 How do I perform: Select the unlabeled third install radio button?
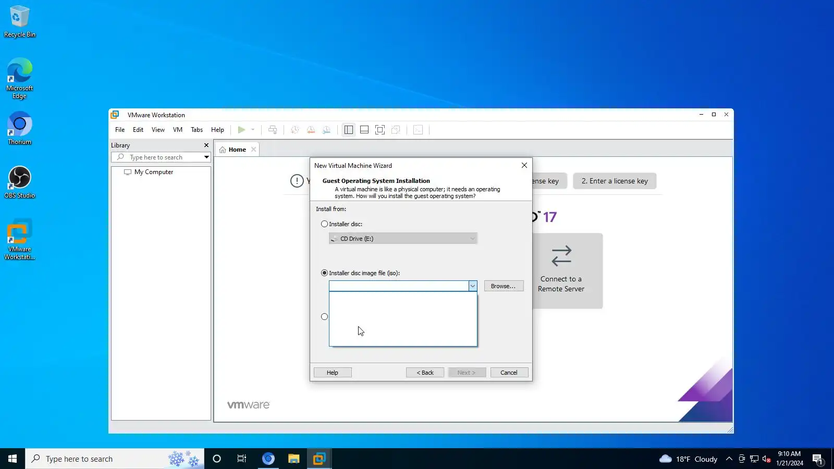point(325,317)
